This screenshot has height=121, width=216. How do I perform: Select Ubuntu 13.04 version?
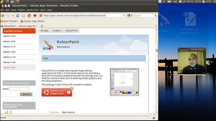coord(19,41)
